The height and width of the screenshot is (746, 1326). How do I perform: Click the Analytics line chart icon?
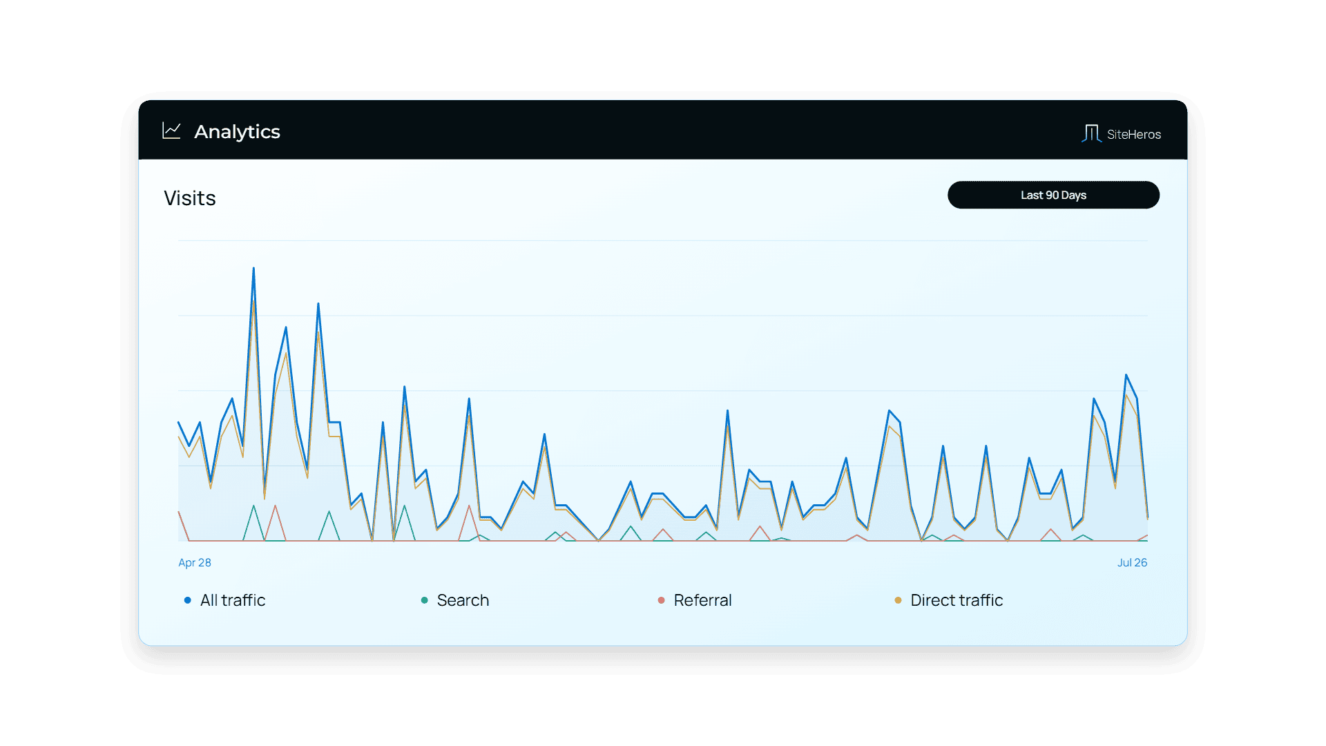[x=171, y=131]
